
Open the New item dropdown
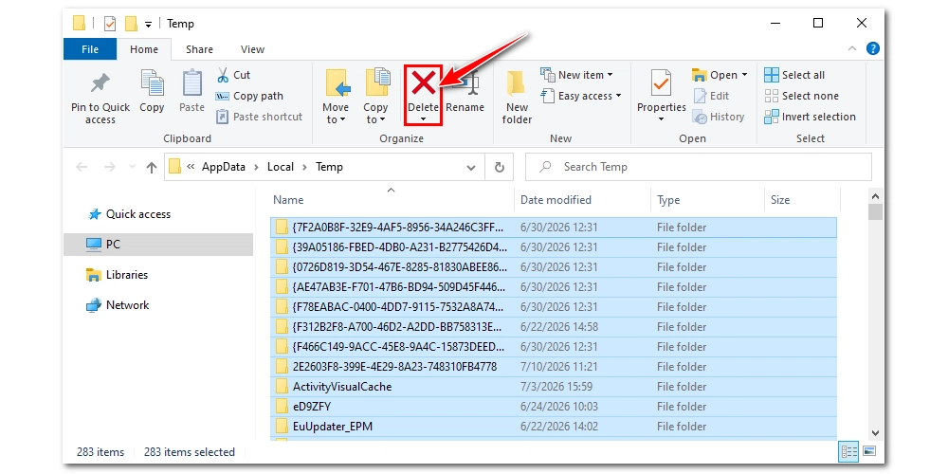coord(576,75)
